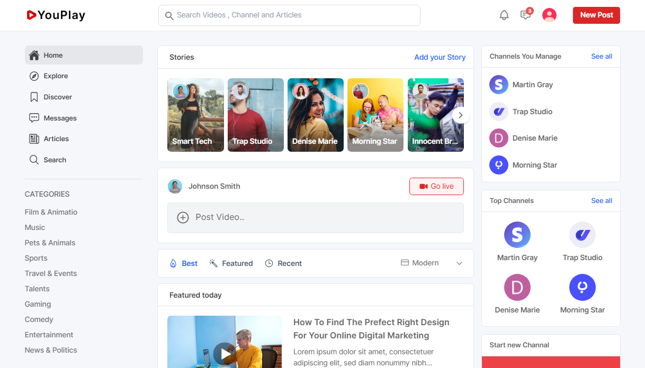Click the New Post button
This screenshot has width=645, height=368.
coord(596,15)
